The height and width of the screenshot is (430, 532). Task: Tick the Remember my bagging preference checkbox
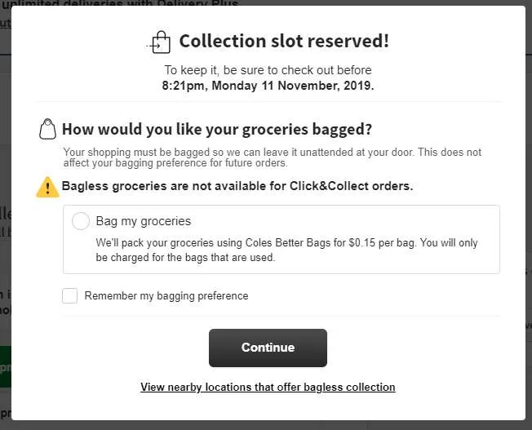(70, 295)
